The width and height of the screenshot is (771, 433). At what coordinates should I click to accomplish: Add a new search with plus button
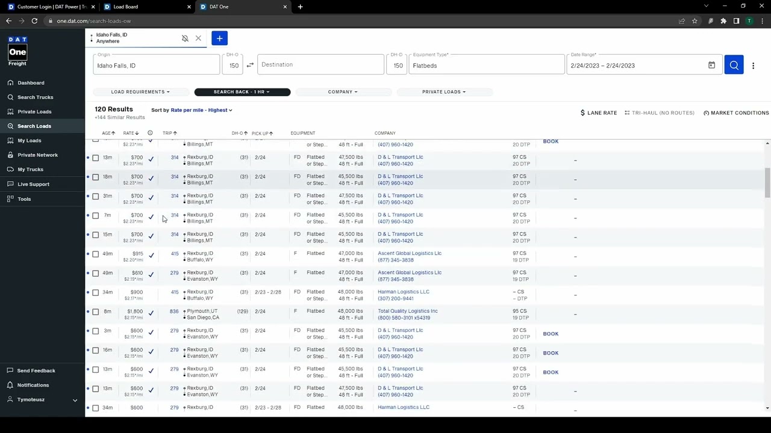click(219, 38)
